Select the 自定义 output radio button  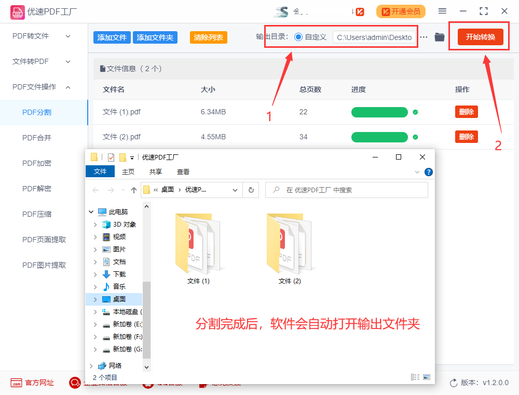(x=298, y=37)
